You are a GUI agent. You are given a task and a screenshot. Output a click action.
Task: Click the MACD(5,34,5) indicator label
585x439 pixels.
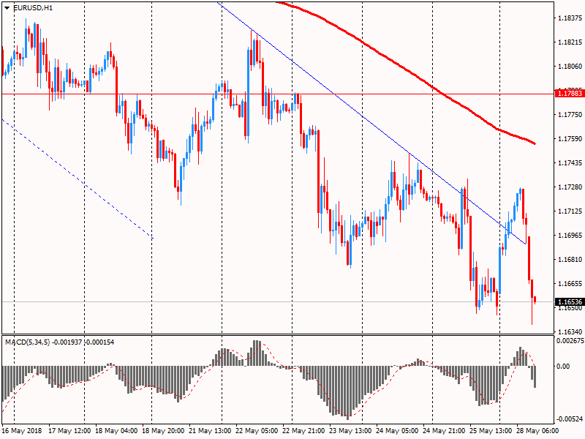point(27,342)
